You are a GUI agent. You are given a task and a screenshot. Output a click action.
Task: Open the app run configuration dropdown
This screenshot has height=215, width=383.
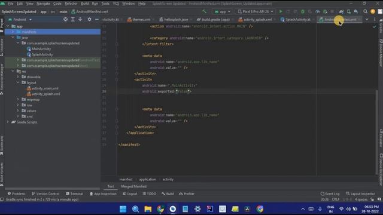pos(222,11)
